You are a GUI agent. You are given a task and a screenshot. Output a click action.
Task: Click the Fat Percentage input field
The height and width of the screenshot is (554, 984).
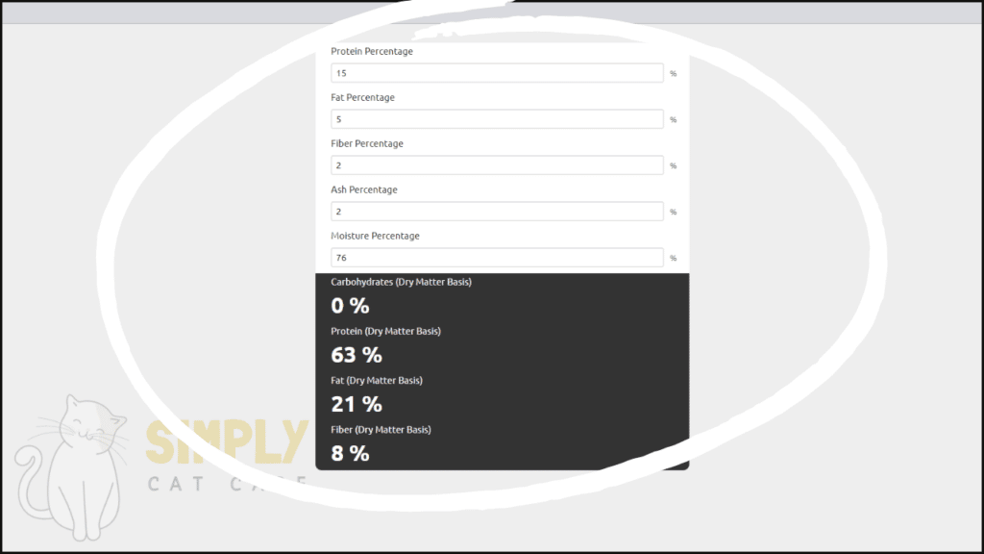pos(497,118)
